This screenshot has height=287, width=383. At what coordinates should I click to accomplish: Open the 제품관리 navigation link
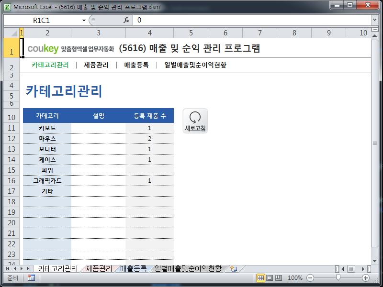[x=96, y=65]
